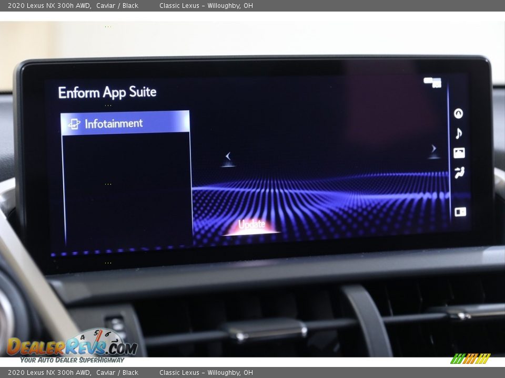The image size is (505, 378).
Task: Select the Infotainment list item
Action: (x=125, y=122)
